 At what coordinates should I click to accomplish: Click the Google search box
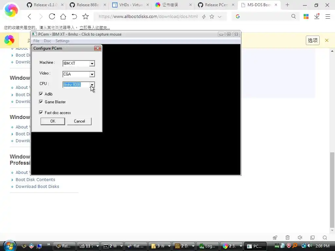[x=264, y=16]
